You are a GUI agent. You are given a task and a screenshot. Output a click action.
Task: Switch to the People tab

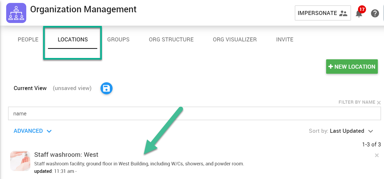pos(28,40)
